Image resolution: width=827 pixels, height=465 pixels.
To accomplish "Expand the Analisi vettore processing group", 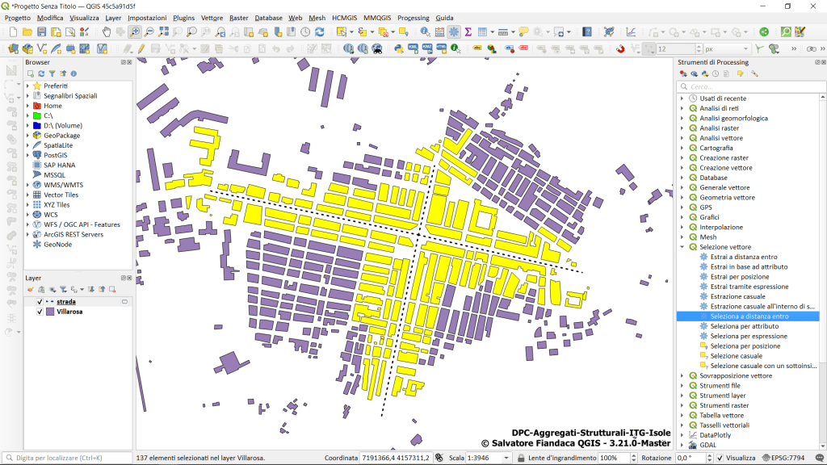I will (x=682, y=138).
